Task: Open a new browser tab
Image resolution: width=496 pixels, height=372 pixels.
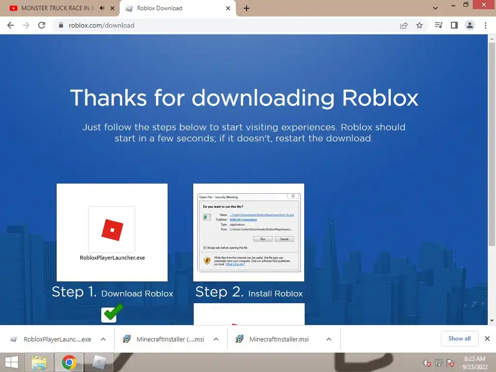Action: pos(247,8)
